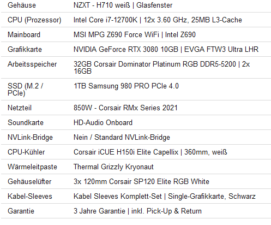The width and height of the screenshot is (271, 225).
Task: Click the Mainboard row label
Action: click(24, 34)
